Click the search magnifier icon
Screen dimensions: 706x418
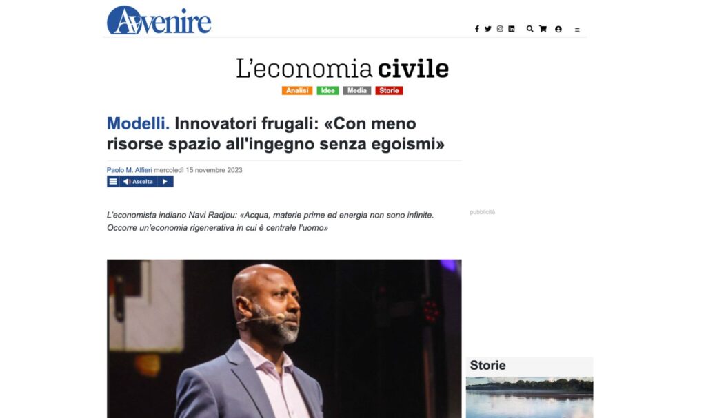point(530,29)
